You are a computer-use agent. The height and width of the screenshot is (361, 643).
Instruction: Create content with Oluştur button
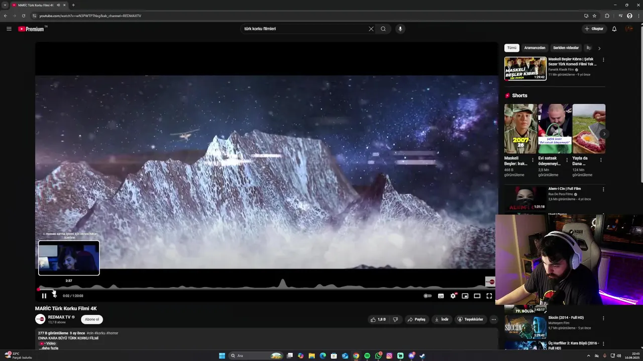tap(594, 29)
